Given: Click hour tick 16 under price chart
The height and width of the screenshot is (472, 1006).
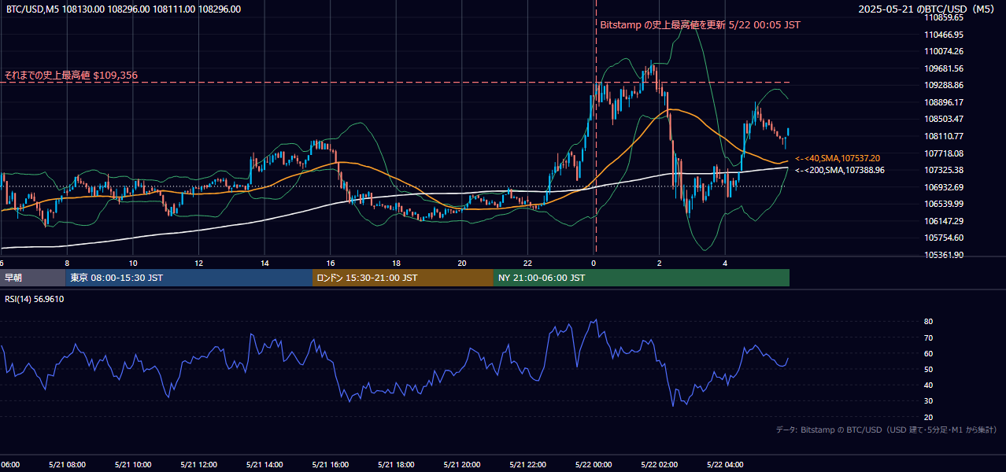Looking at the screenshot, I should coord(331,264).
